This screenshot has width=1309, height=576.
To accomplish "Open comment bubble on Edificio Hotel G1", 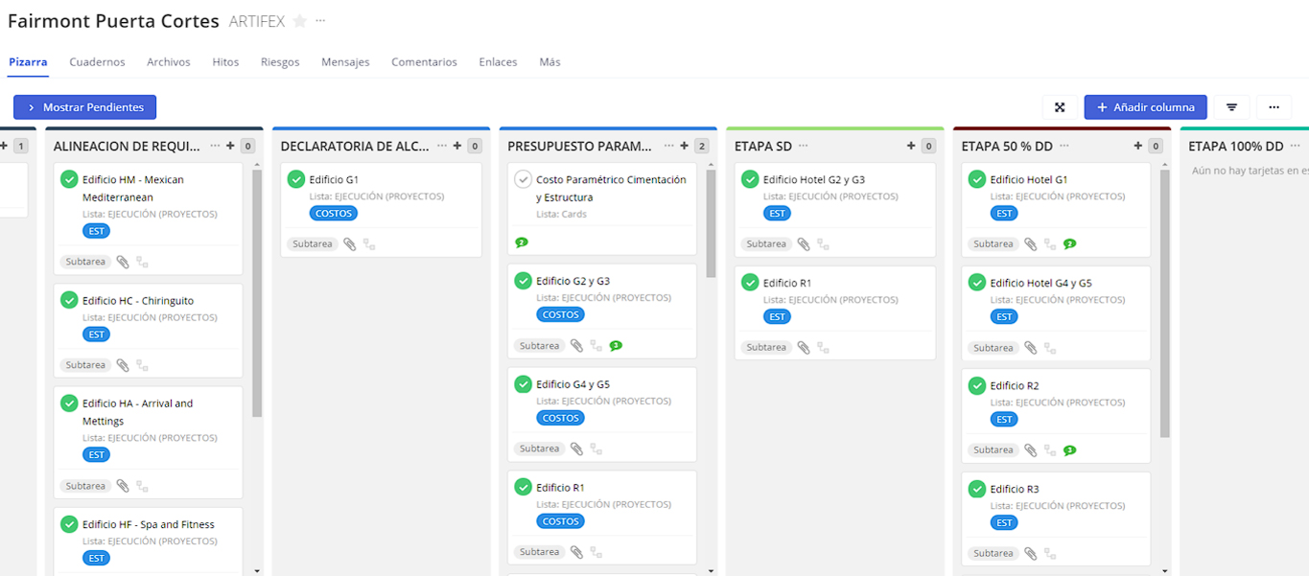I will tap(1069, 244).
